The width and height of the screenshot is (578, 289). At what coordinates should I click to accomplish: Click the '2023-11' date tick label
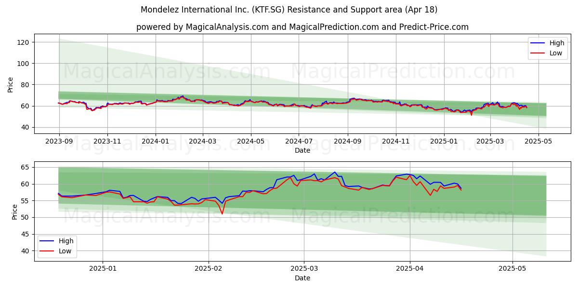coord(107,142)
